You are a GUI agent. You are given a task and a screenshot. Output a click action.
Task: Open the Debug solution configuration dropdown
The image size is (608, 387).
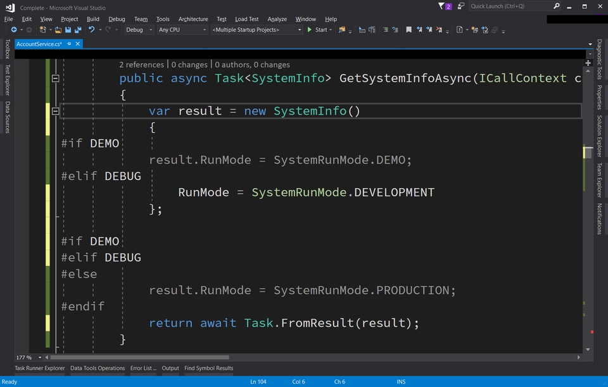pos(138,29)
